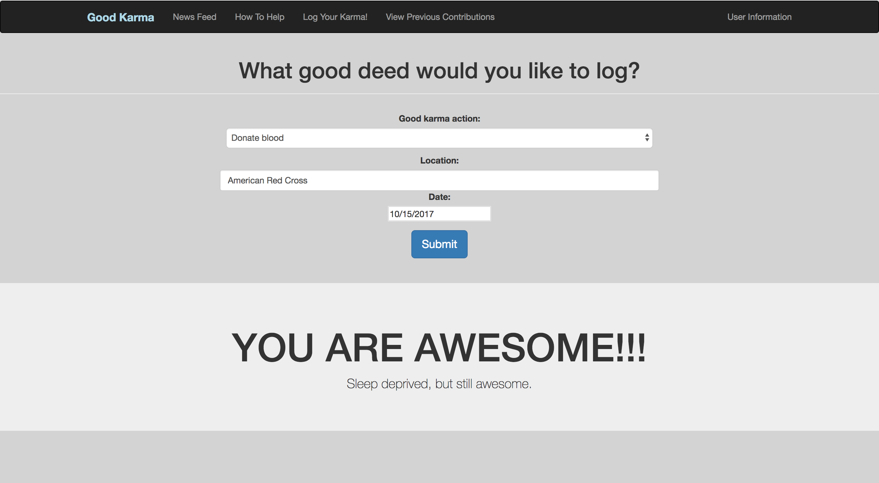
Task: Open User Information in navbar
Action: [759, 17]
